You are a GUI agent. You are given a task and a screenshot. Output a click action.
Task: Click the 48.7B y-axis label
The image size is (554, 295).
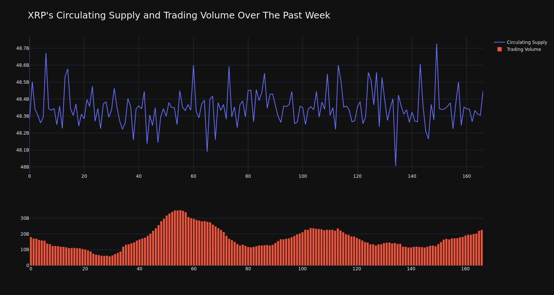click(22, 48)
